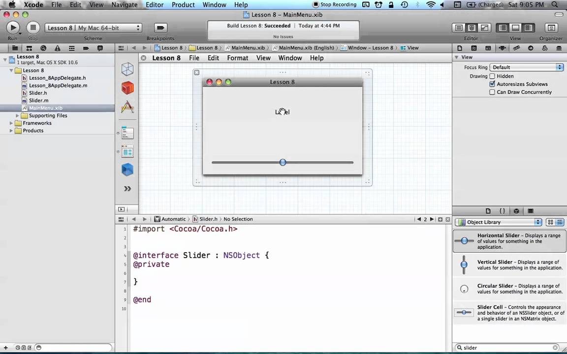567x354 pixels.
Task: Switch Object Library to list view
Action: tap(560, 222)
